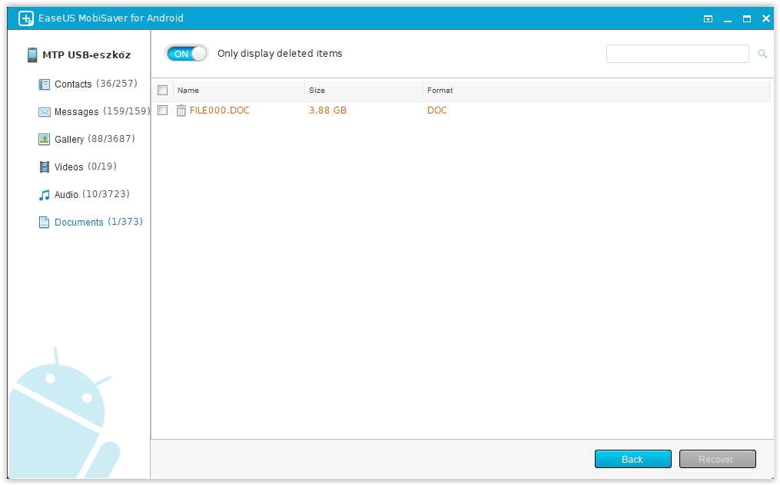Viewport: 780px width, 485px height.
Task: Click the DOC format cell
Action: pyautogui.click(x=436, y=111)
